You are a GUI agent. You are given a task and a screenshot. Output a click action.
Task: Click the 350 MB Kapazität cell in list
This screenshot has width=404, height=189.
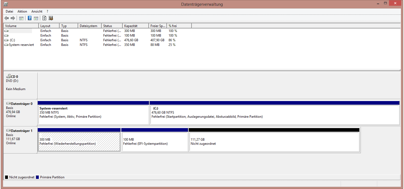point(129,45)
